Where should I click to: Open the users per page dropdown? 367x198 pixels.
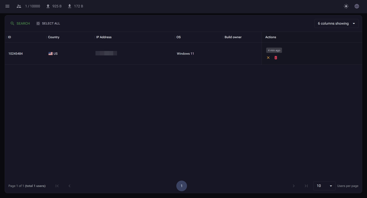[324, 186]
